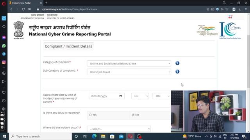The image size is (250, 140).
Task: Click the I4C coordination centre logo
Action: click(x=230, y=30)
